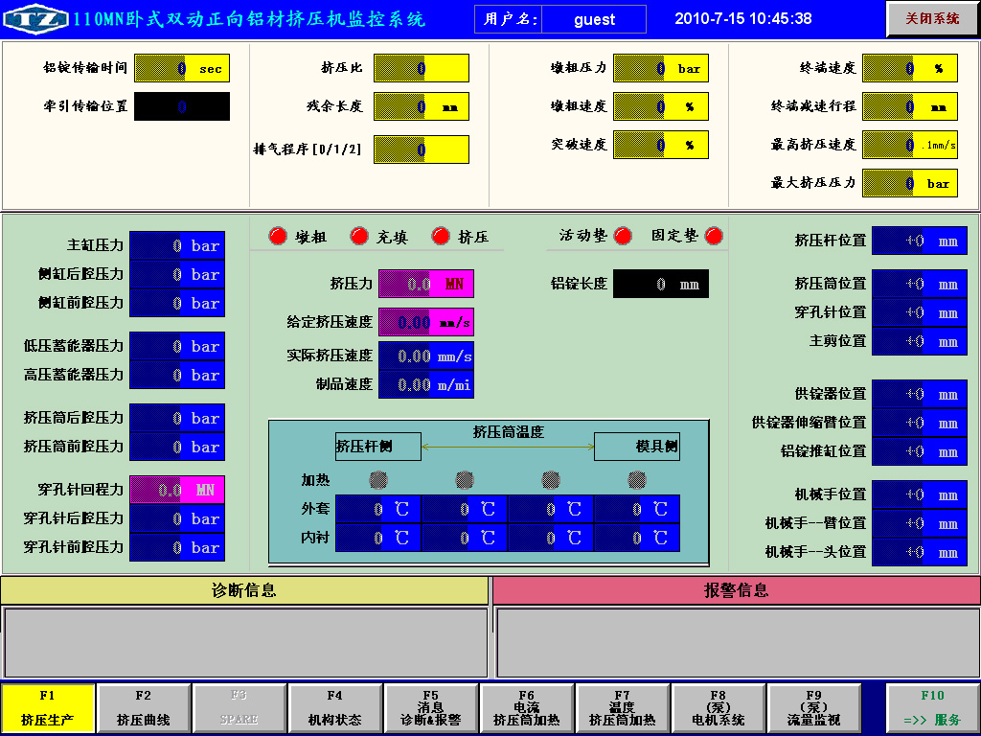Click the 活动垫 red status lamp

tap(623, 236)
